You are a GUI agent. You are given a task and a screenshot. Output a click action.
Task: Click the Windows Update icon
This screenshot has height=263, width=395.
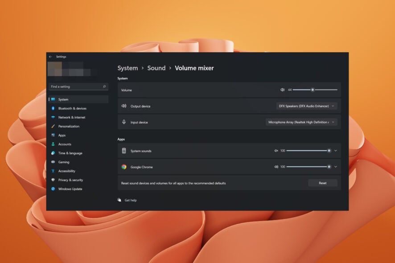pyautogui.click(x=53, y=189)
